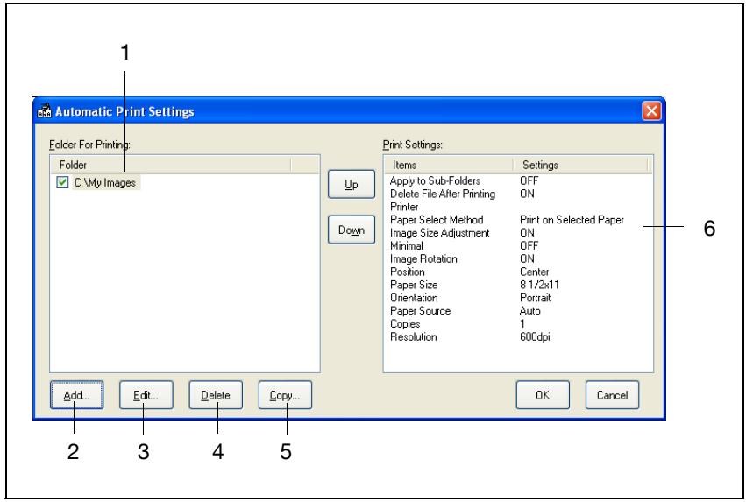This screenshot has width=746, height=502.
Task: Close the Automatic Print Settings window
Action: pos(651,111)
